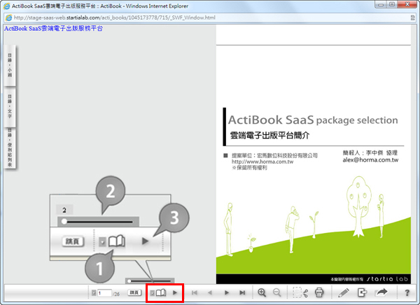The image size is (420, 305).
Task: Click the 跳頁 jump-page button in the toolbar
Action: (134, 292)
